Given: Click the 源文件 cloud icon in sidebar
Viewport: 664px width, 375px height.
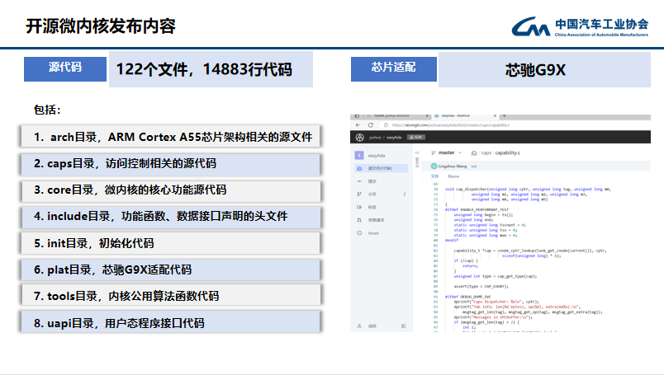Looking at the screenshot, I should pos(359,168).
